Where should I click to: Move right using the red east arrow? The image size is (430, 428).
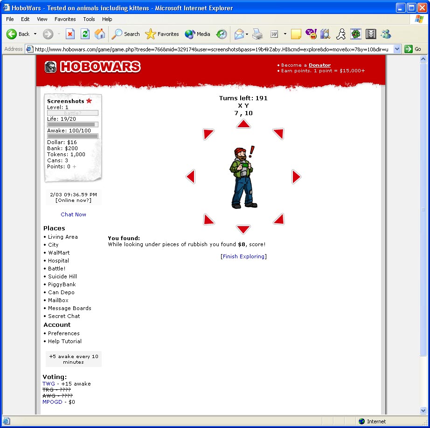(296, 177)
